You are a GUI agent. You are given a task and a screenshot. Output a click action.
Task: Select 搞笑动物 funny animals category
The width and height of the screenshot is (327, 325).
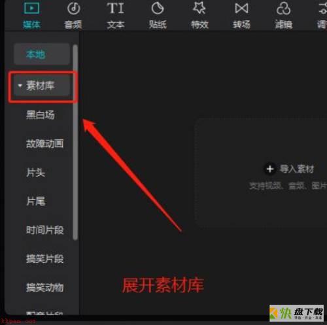point(45,288)
